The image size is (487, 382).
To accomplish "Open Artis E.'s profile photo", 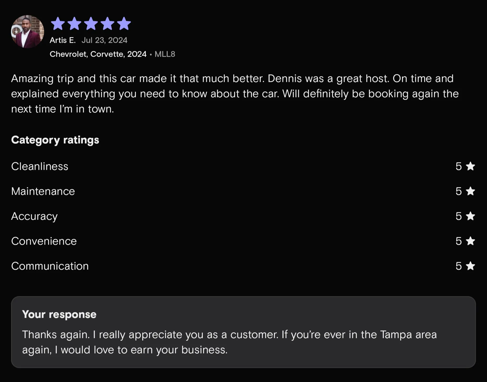I will 28,32.
